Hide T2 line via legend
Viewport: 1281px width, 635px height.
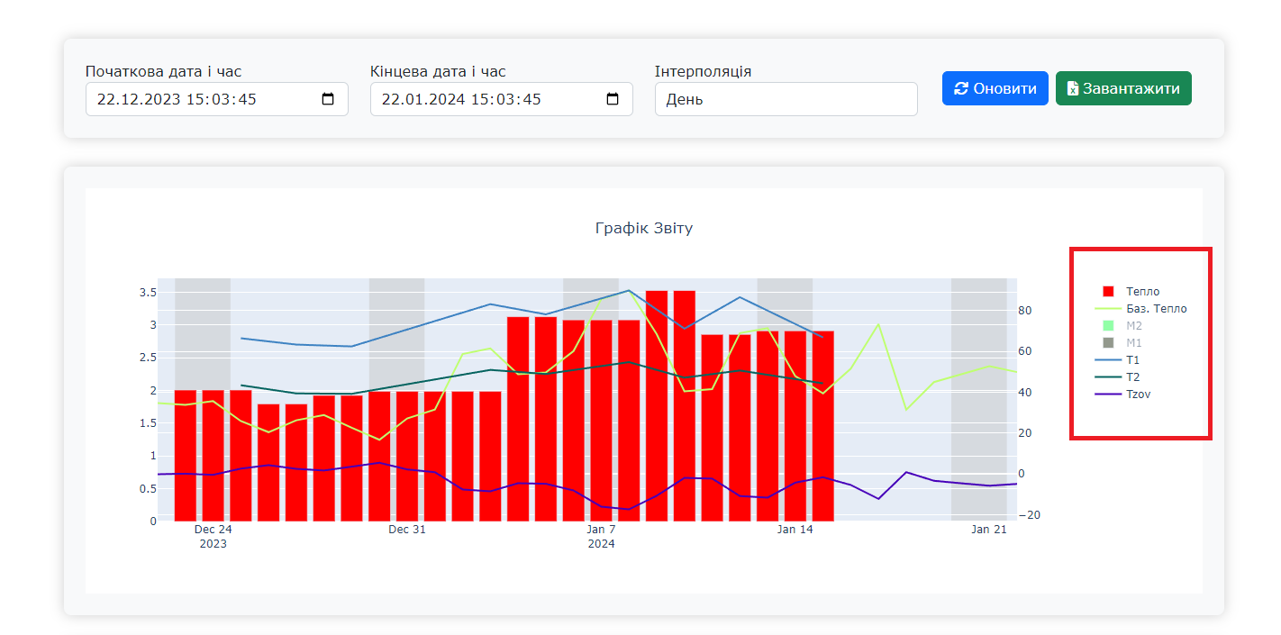(1132, 377)
